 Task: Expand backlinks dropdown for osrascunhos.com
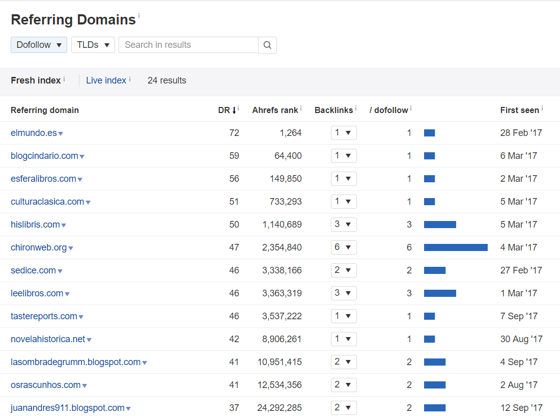344,384
